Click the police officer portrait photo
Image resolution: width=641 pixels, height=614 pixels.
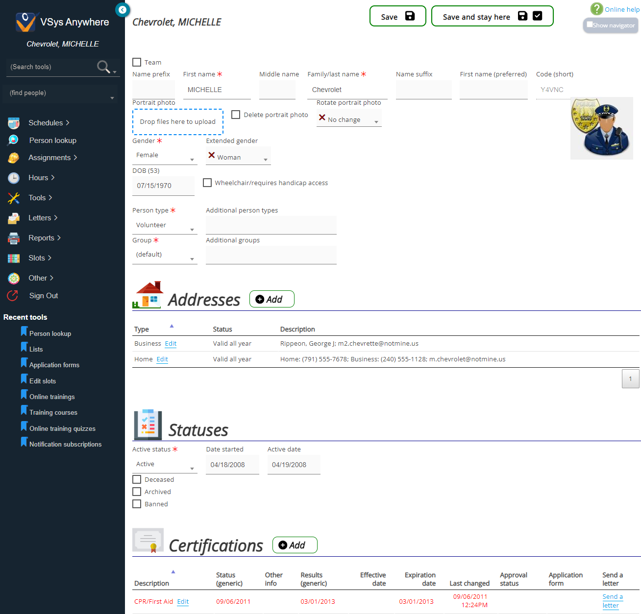601,128
